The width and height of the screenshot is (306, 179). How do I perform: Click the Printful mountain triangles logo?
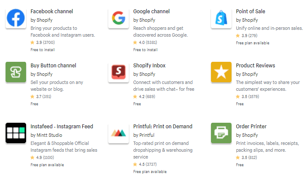119,133
